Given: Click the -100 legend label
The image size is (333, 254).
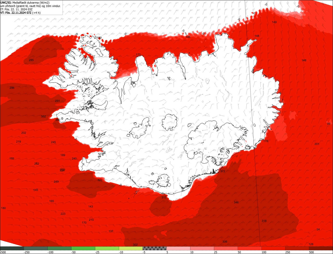Looking at the screenshot, I should pyautogui.click(x=50, y=252).
